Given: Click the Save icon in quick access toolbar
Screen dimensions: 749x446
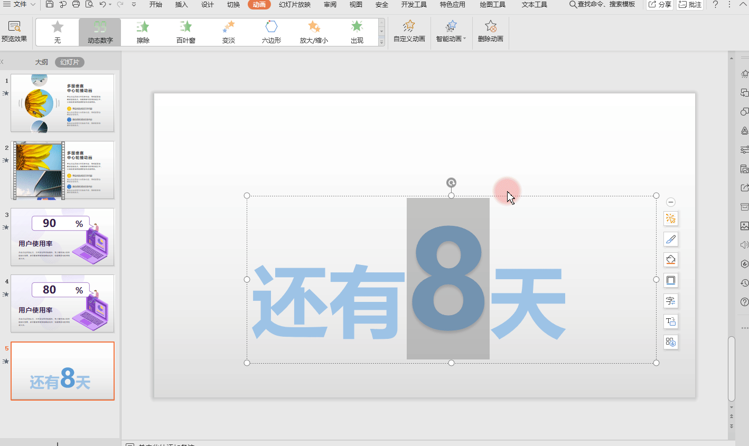Looking at the screenshot, I should click(x=50, y=4).
